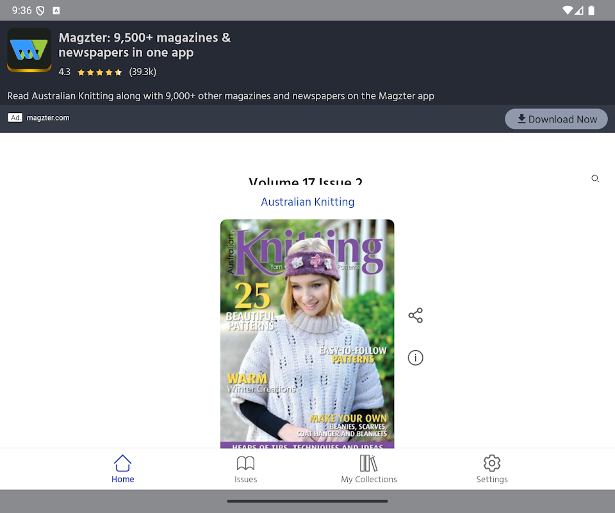Tap the bottom navigation gesture handle
615x513 pixels.
pyautogui.click(x=307, y=501)
